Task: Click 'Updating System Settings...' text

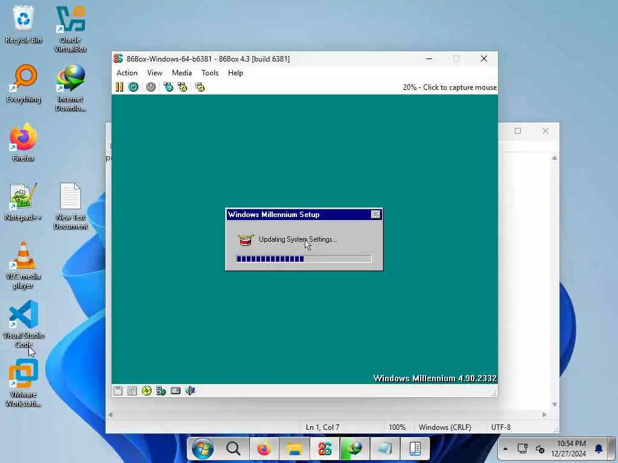Action: (x=298, y=239)
